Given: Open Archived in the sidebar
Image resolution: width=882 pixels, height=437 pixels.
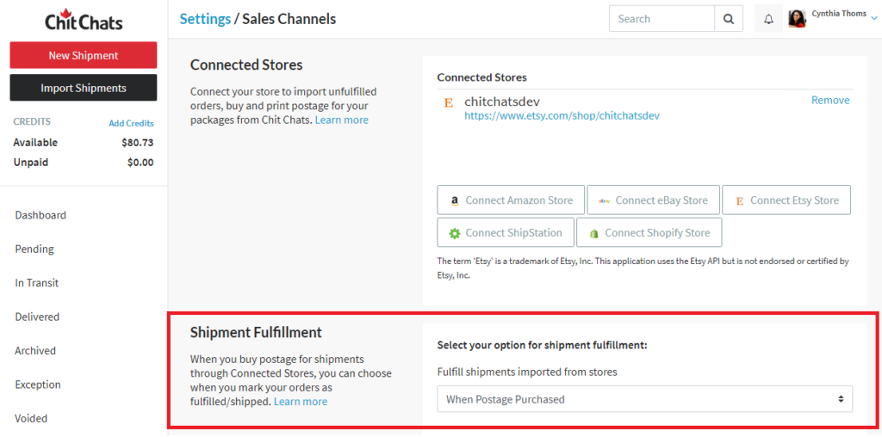Looking at the screenshot, I should [x=35, y=350].
